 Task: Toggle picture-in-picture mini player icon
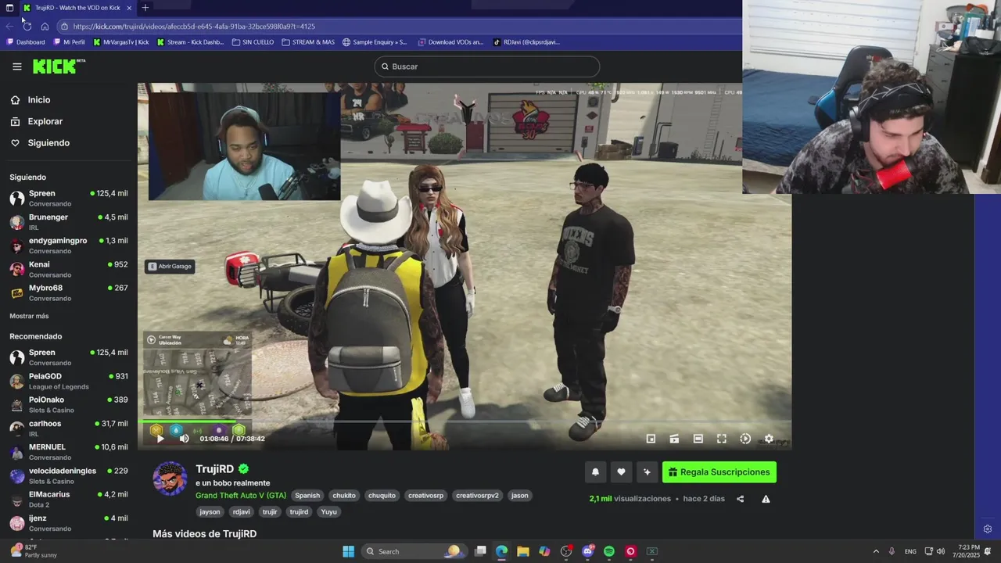click(651, 439)
